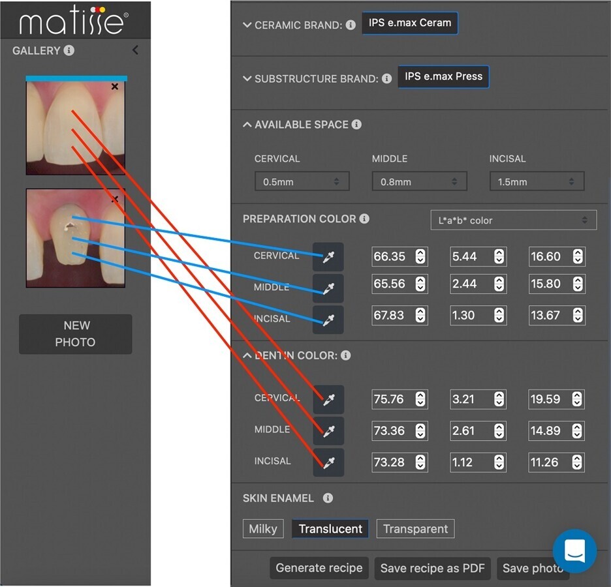Click the Gallery info icon
Viewport: 611px width, 587px height.
[x=69, y=50]
